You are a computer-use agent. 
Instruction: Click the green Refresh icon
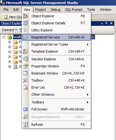[x=25, y=125]
